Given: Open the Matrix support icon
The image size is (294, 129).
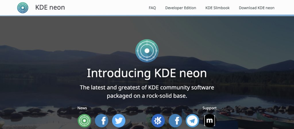Looking at the screenshot, I should point(210,121).
